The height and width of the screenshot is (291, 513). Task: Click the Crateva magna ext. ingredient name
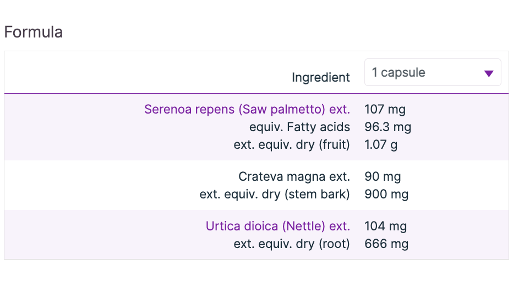[294, 176]
